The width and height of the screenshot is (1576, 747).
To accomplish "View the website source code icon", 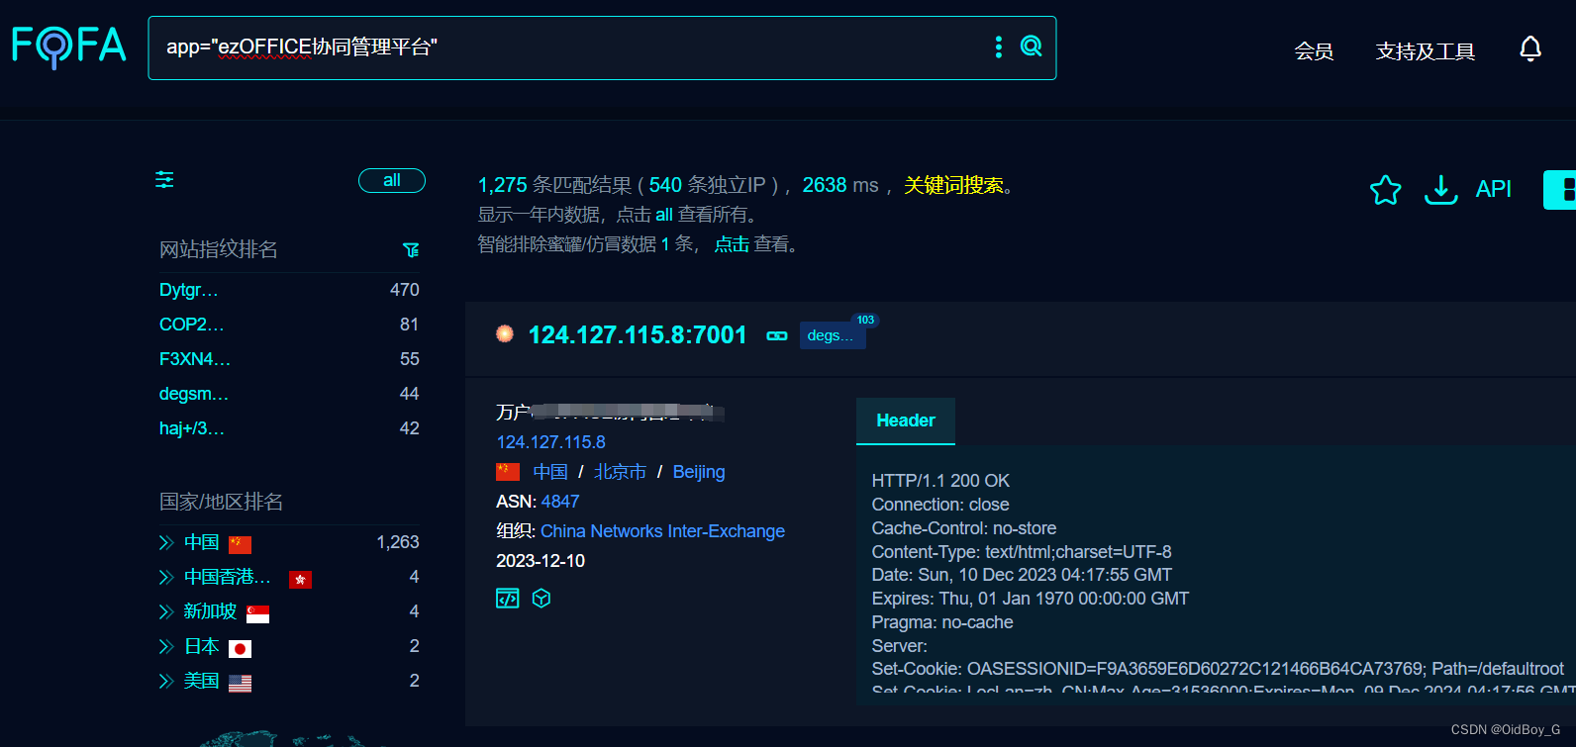I will tap(507, 599).
